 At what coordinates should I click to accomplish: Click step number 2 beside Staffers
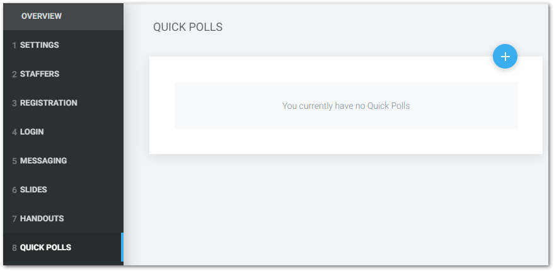[14, 74]
